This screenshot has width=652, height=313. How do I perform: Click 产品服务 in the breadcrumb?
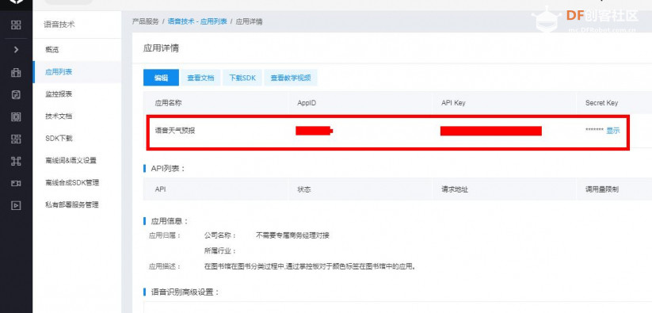[146, 21]
